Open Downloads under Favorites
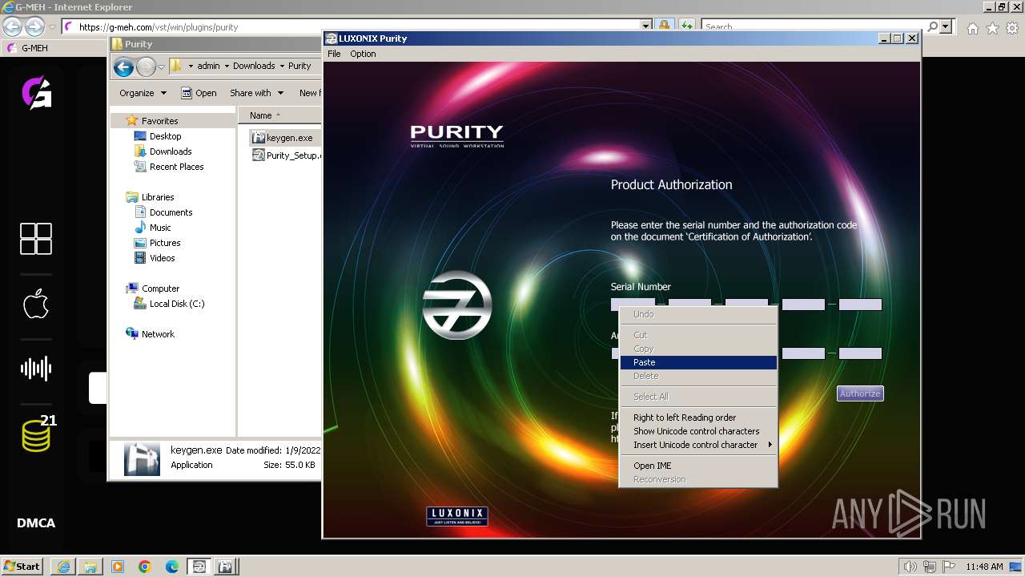Screen dimensions: 1025x577 pos(170,151)
